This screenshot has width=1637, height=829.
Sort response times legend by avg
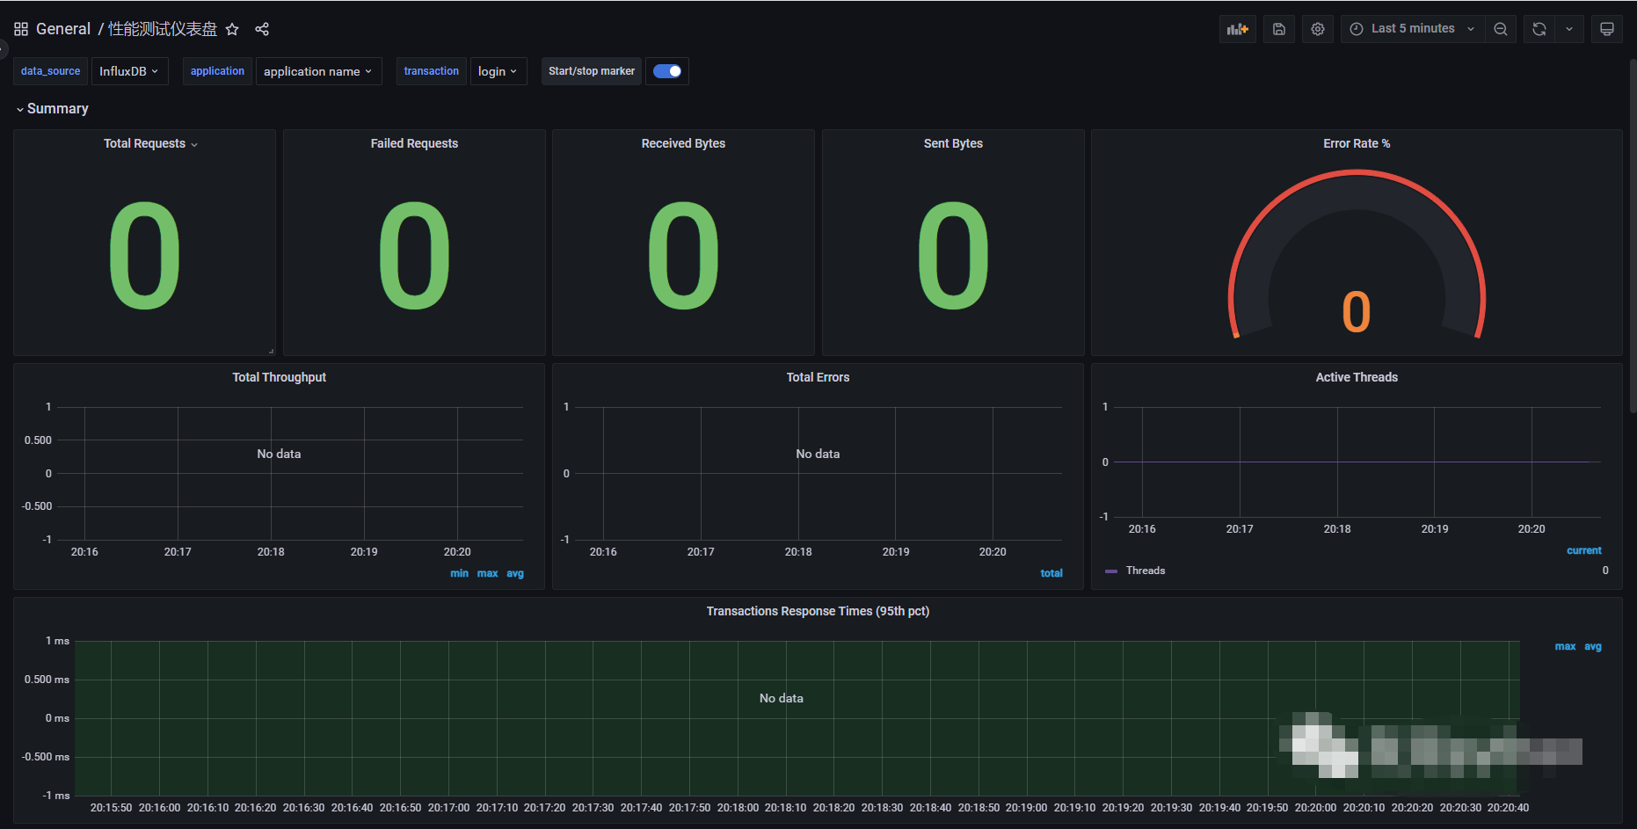(x=1593, y=646)
